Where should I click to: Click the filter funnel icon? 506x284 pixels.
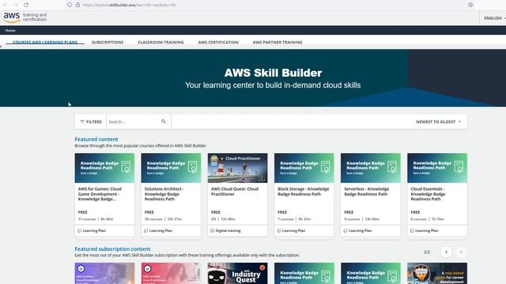(x=82, y=121)
